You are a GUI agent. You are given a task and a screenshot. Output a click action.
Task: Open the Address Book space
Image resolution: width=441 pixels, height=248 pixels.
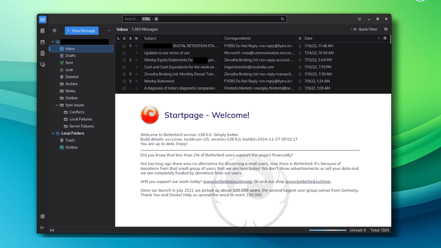(43, 31)
